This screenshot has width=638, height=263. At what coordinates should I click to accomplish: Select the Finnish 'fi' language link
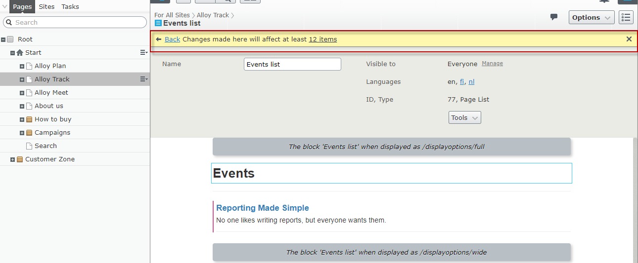(x=462, y=82)
